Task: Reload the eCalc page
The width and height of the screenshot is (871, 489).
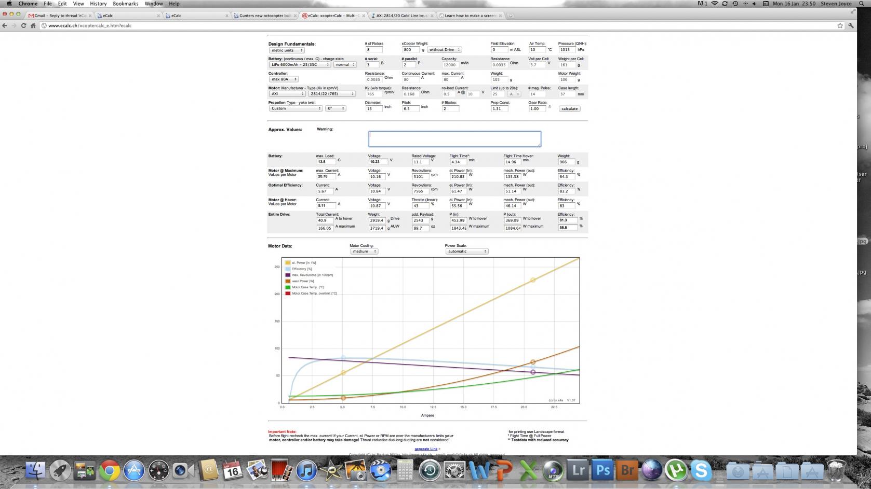Action: click(x=23, y=25)
